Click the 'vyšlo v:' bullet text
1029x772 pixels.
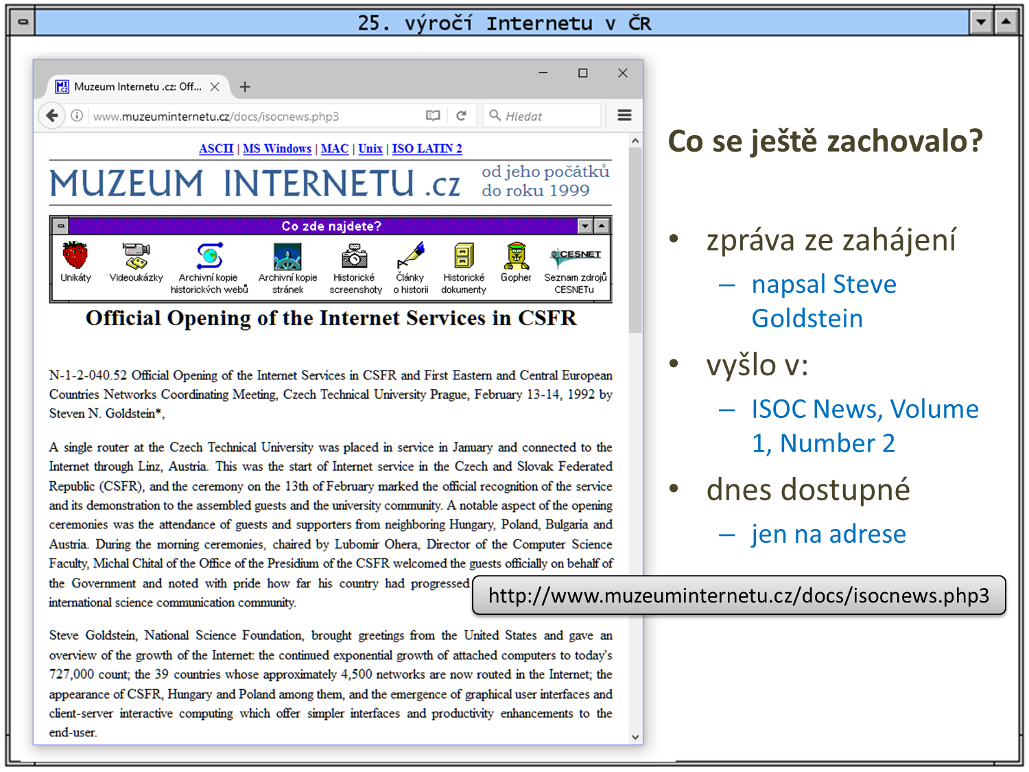click(757, 364)
